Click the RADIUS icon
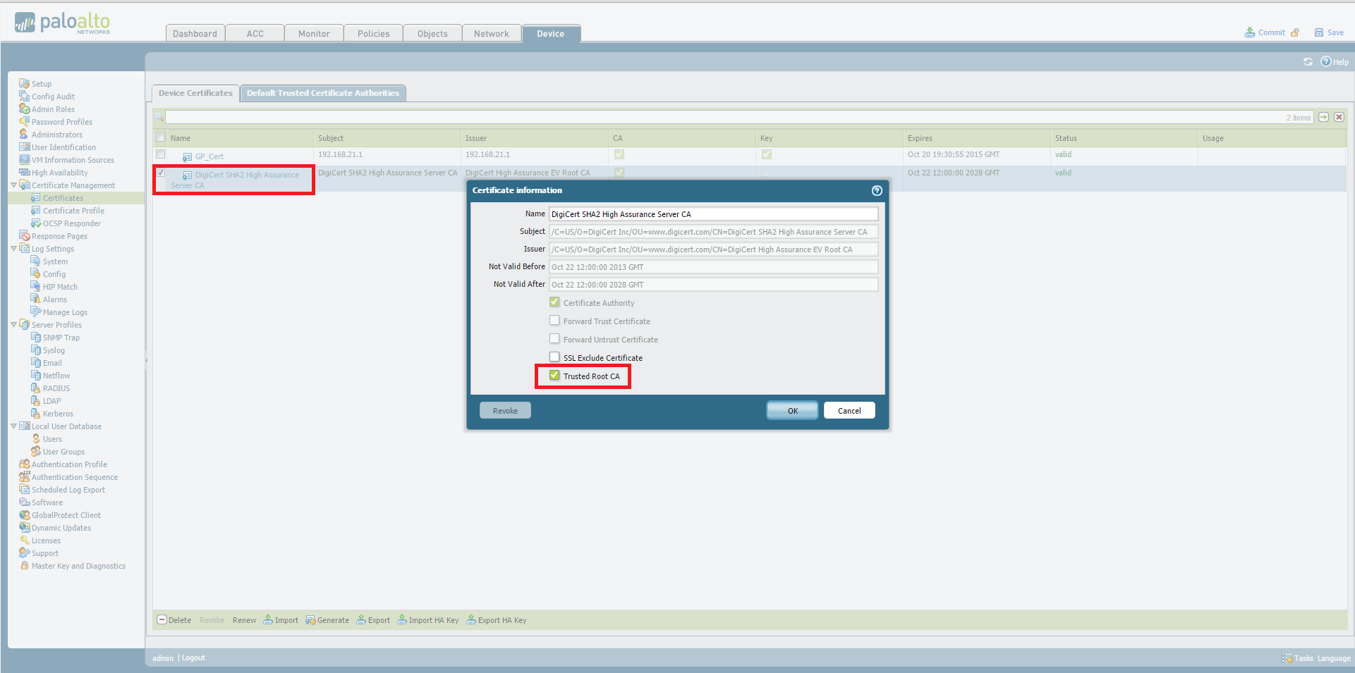The height and width of the screenshot is (673, 1355). pyautogui.click(x=35, y=388)
